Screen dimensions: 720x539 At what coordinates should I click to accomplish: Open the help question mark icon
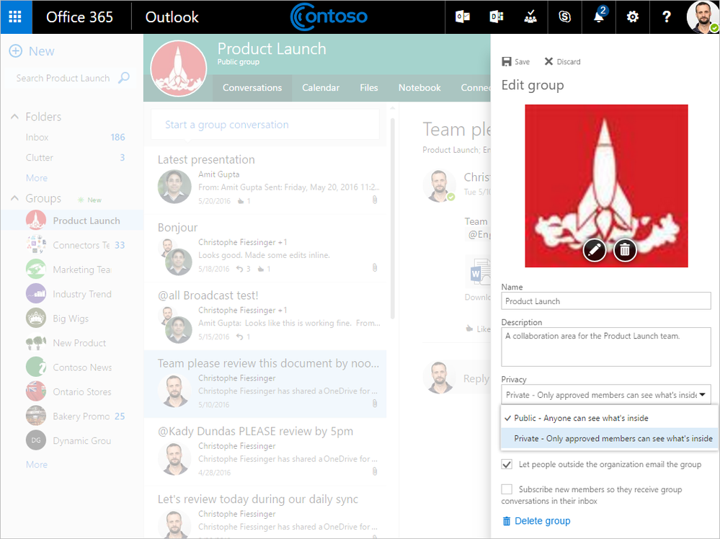pyautogui.click(x=666, y=17)
